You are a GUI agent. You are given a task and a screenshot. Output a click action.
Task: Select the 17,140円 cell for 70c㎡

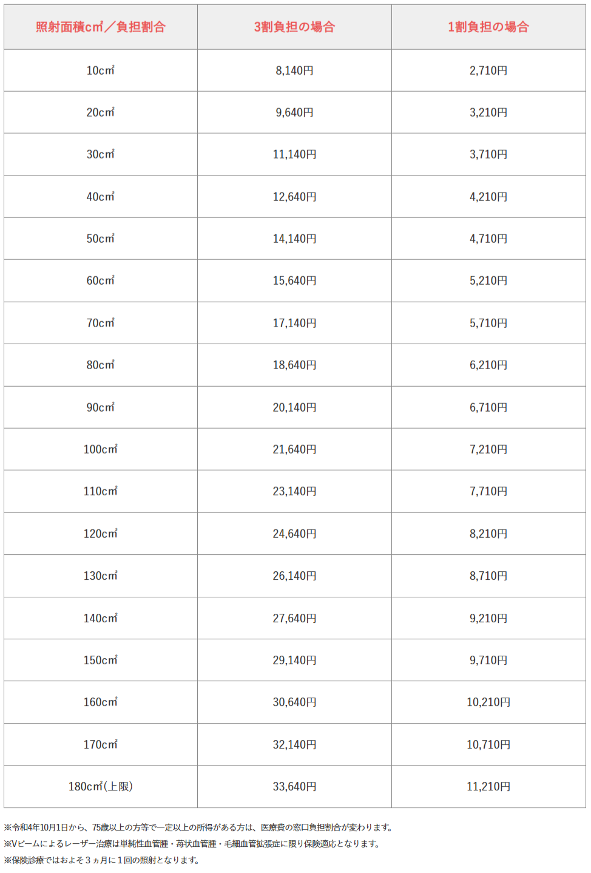[294, 323]
